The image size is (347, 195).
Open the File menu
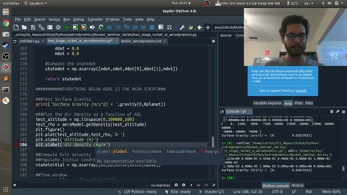(x=18, y=19)
